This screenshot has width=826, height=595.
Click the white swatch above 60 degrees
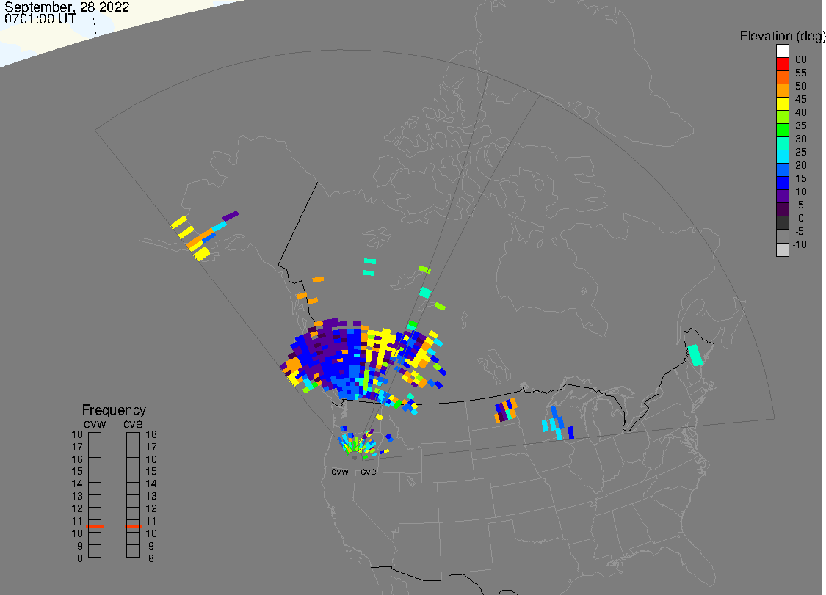click(782, 51)
